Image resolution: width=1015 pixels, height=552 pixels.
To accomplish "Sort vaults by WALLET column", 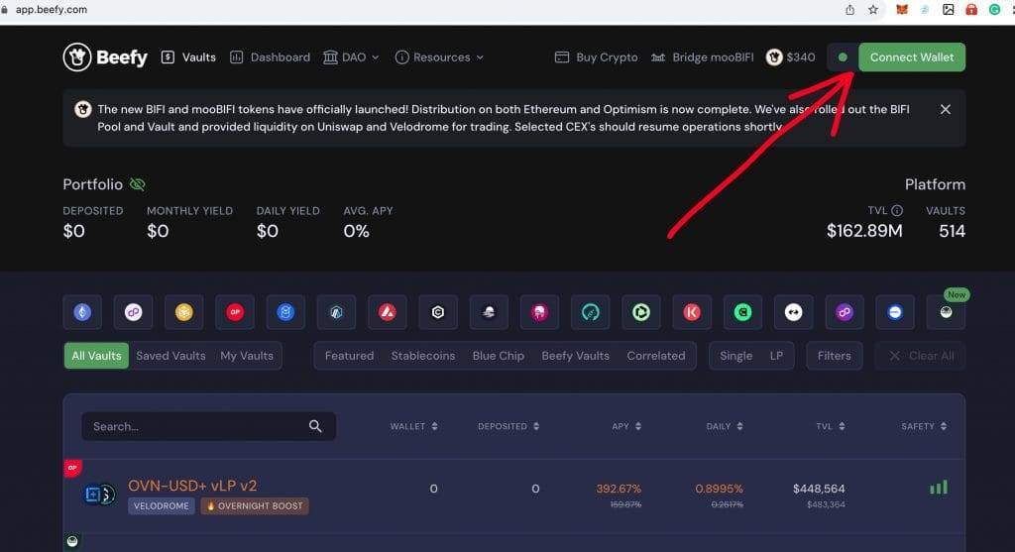I will [413, 426].
